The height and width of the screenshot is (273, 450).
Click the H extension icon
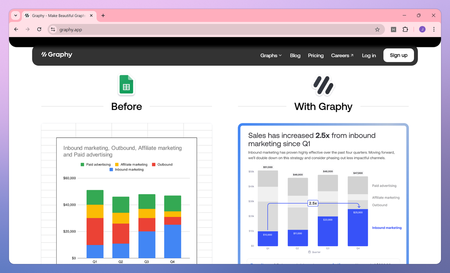pos(393,29)
